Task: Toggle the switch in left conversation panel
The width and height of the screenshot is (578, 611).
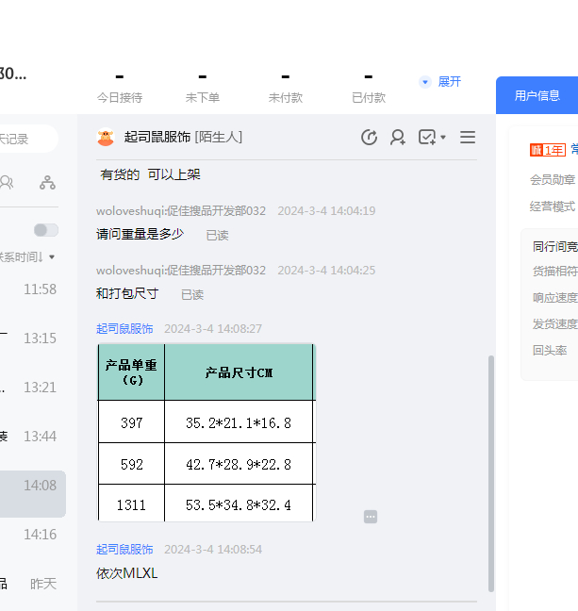Action: (45, 230)
